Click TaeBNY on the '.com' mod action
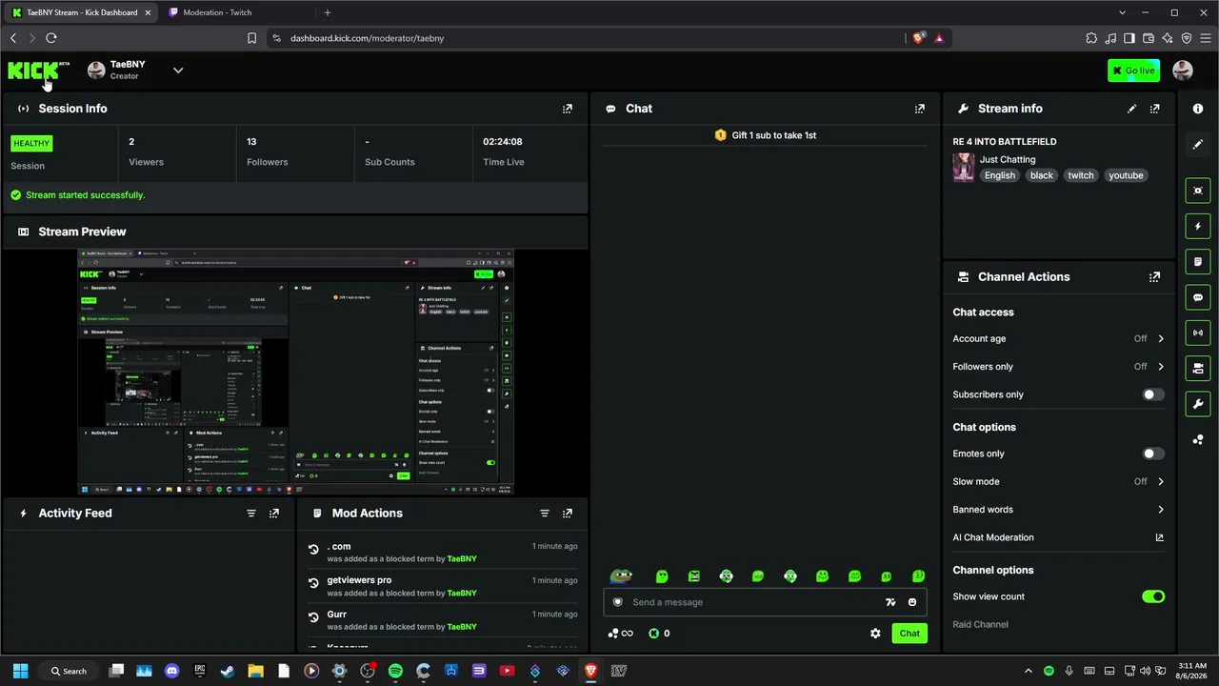The height and width of the screenshot is (686, 1219). (462, 559)
